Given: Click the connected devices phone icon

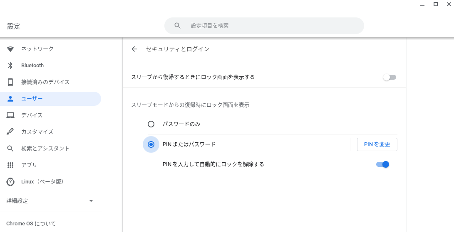Looking at the screenshot, I should (10, 82).
